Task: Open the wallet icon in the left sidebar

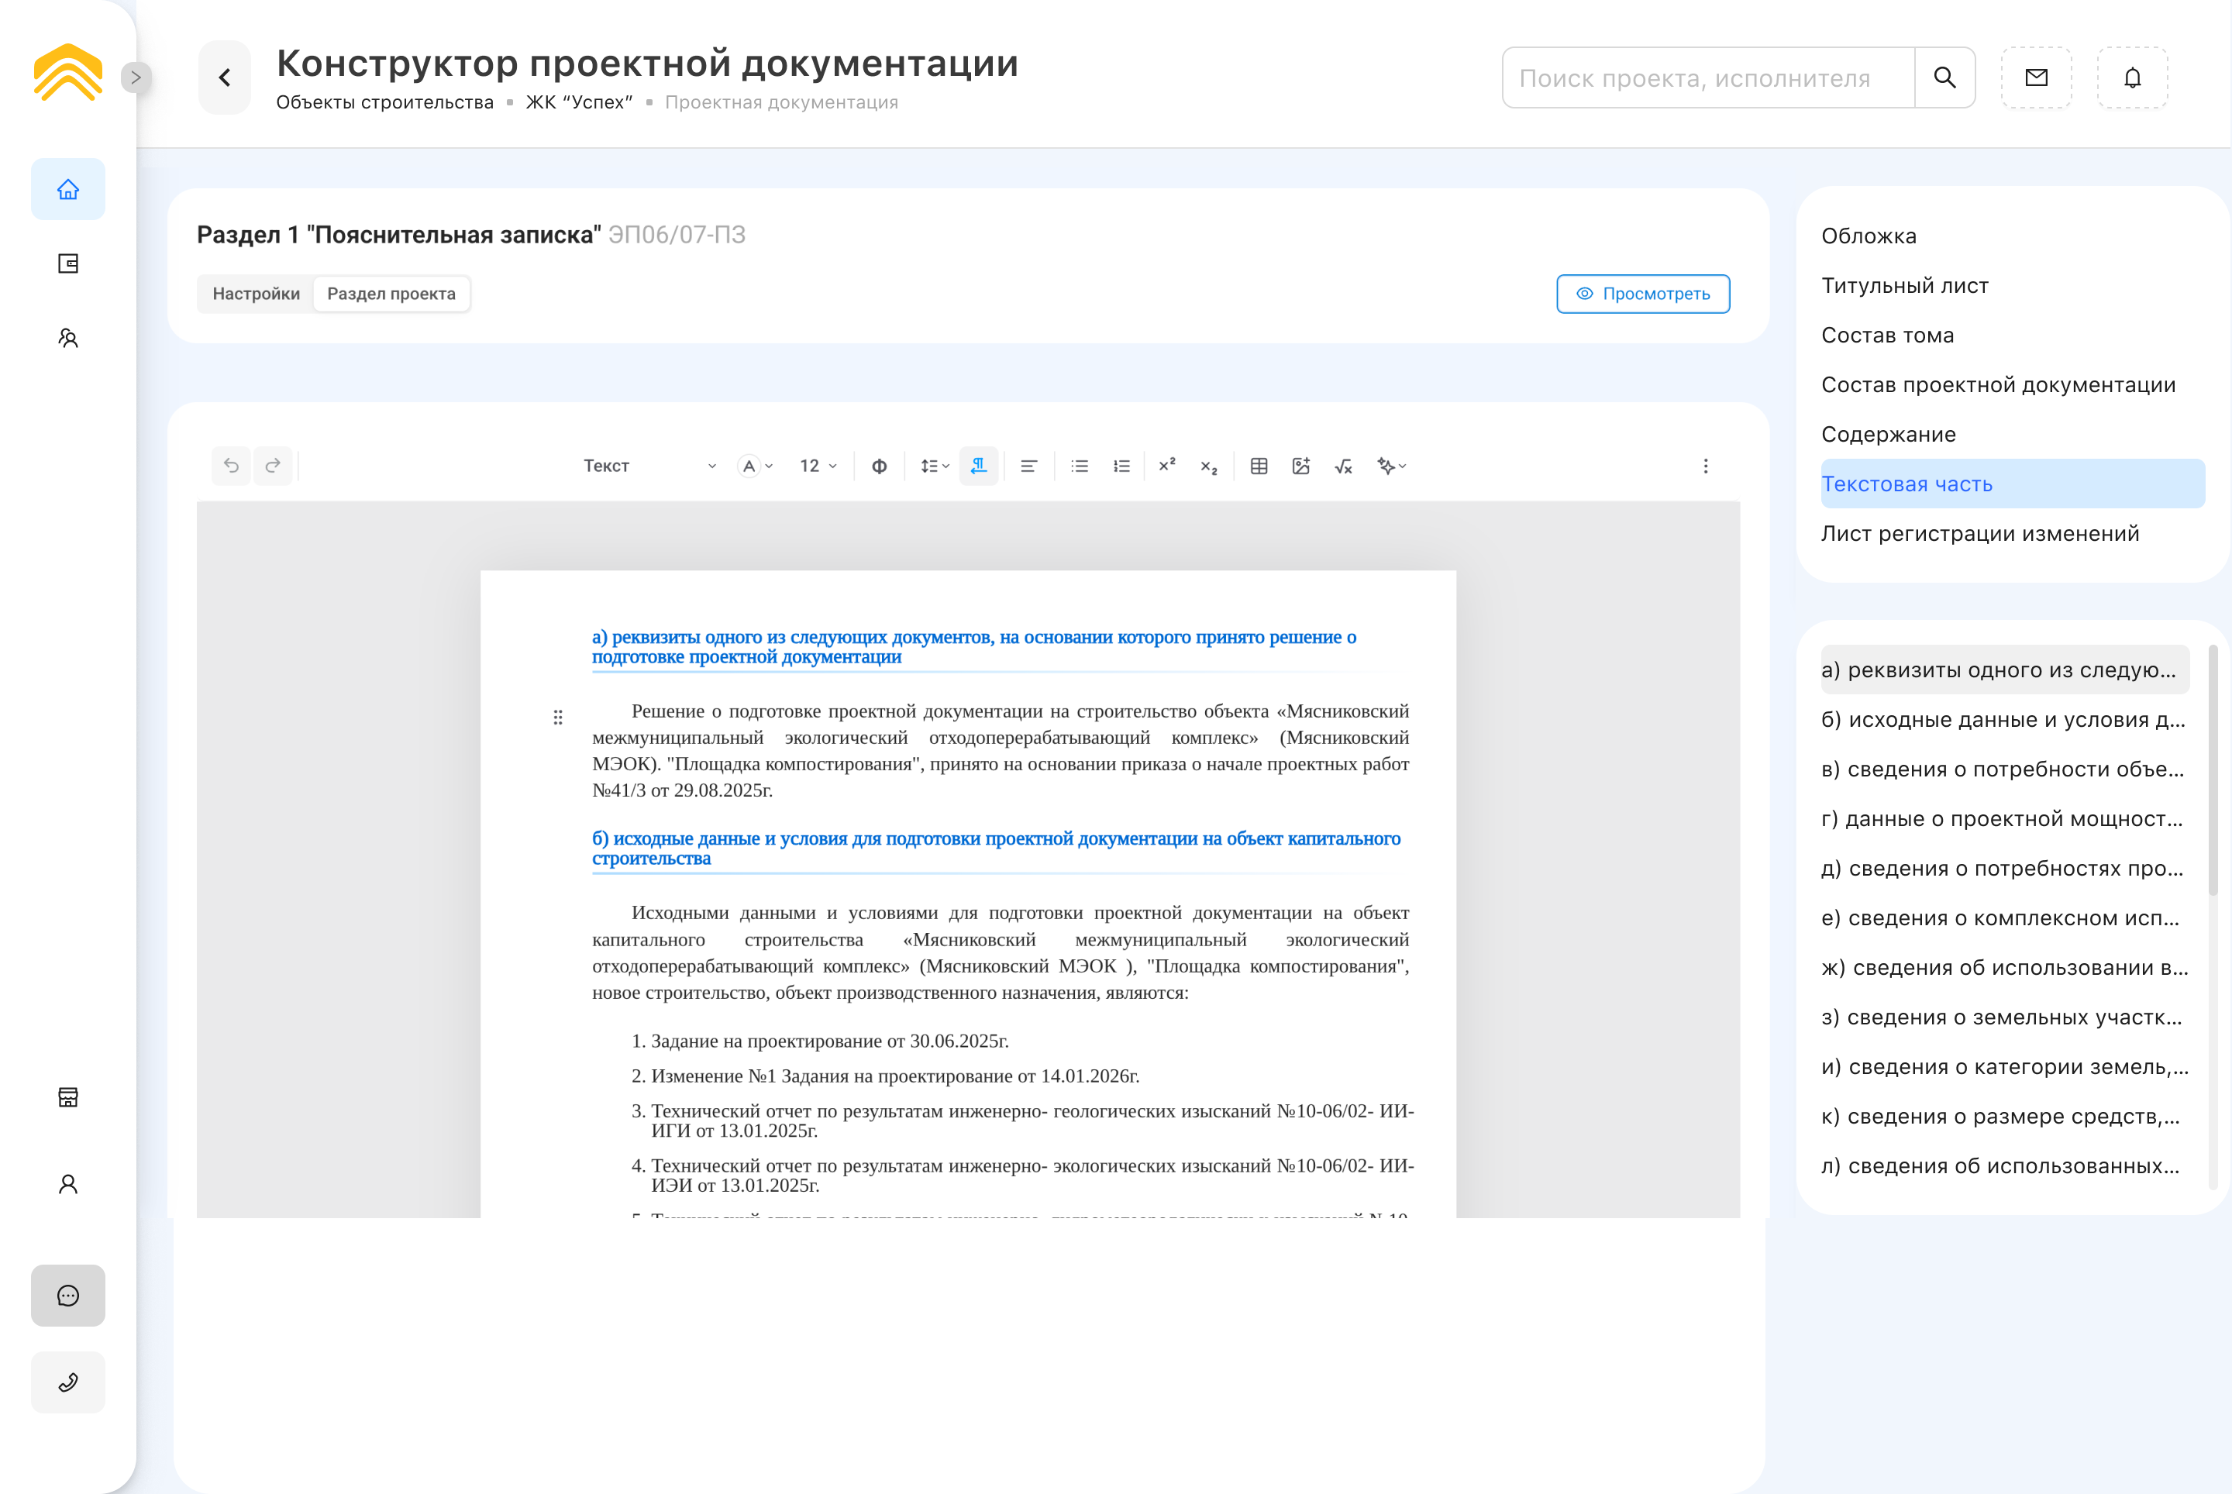Action: coord(67,264)
